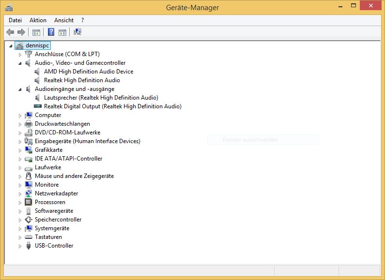Toggle the action pane toolbar icon
This screenshot has width=385, height=280.
tap(62, 32)
